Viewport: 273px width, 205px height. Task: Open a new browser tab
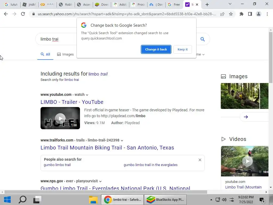207,5
